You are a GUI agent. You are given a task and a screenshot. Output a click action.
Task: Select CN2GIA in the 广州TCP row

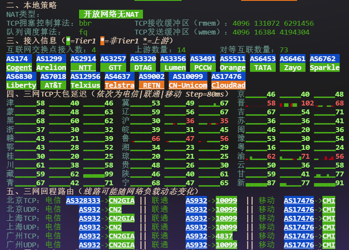(x=122, y=236)
